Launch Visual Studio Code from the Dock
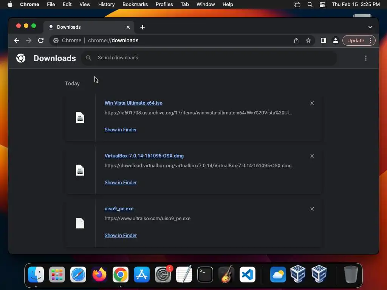This screenshot has width=387, height=290. 248,275
